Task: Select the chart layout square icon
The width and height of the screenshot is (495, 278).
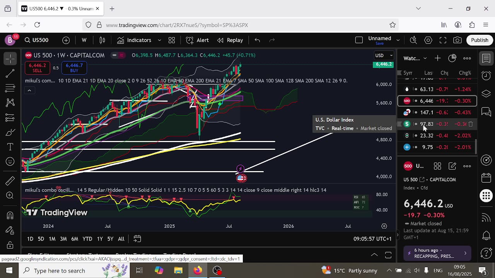Action: click(x=359, y=40)
